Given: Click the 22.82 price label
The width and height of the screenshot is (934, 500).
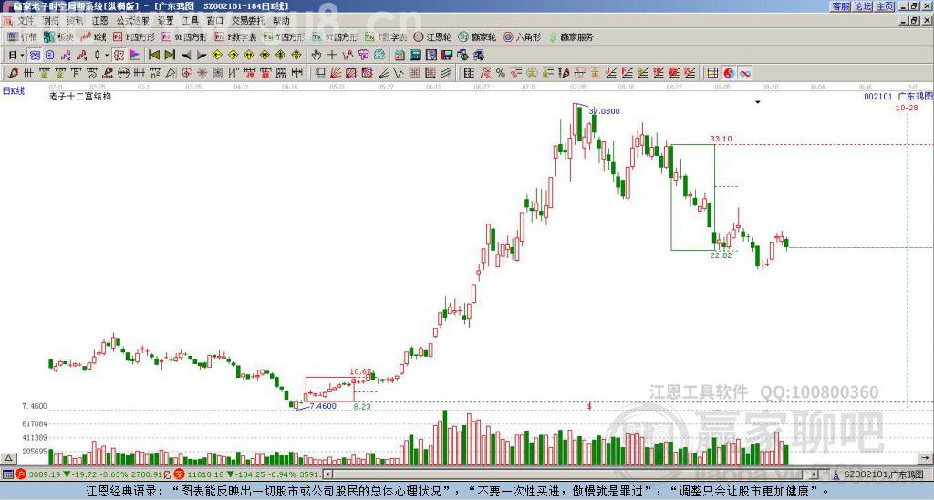Looking at the screenshot, I should pos(721,255).
